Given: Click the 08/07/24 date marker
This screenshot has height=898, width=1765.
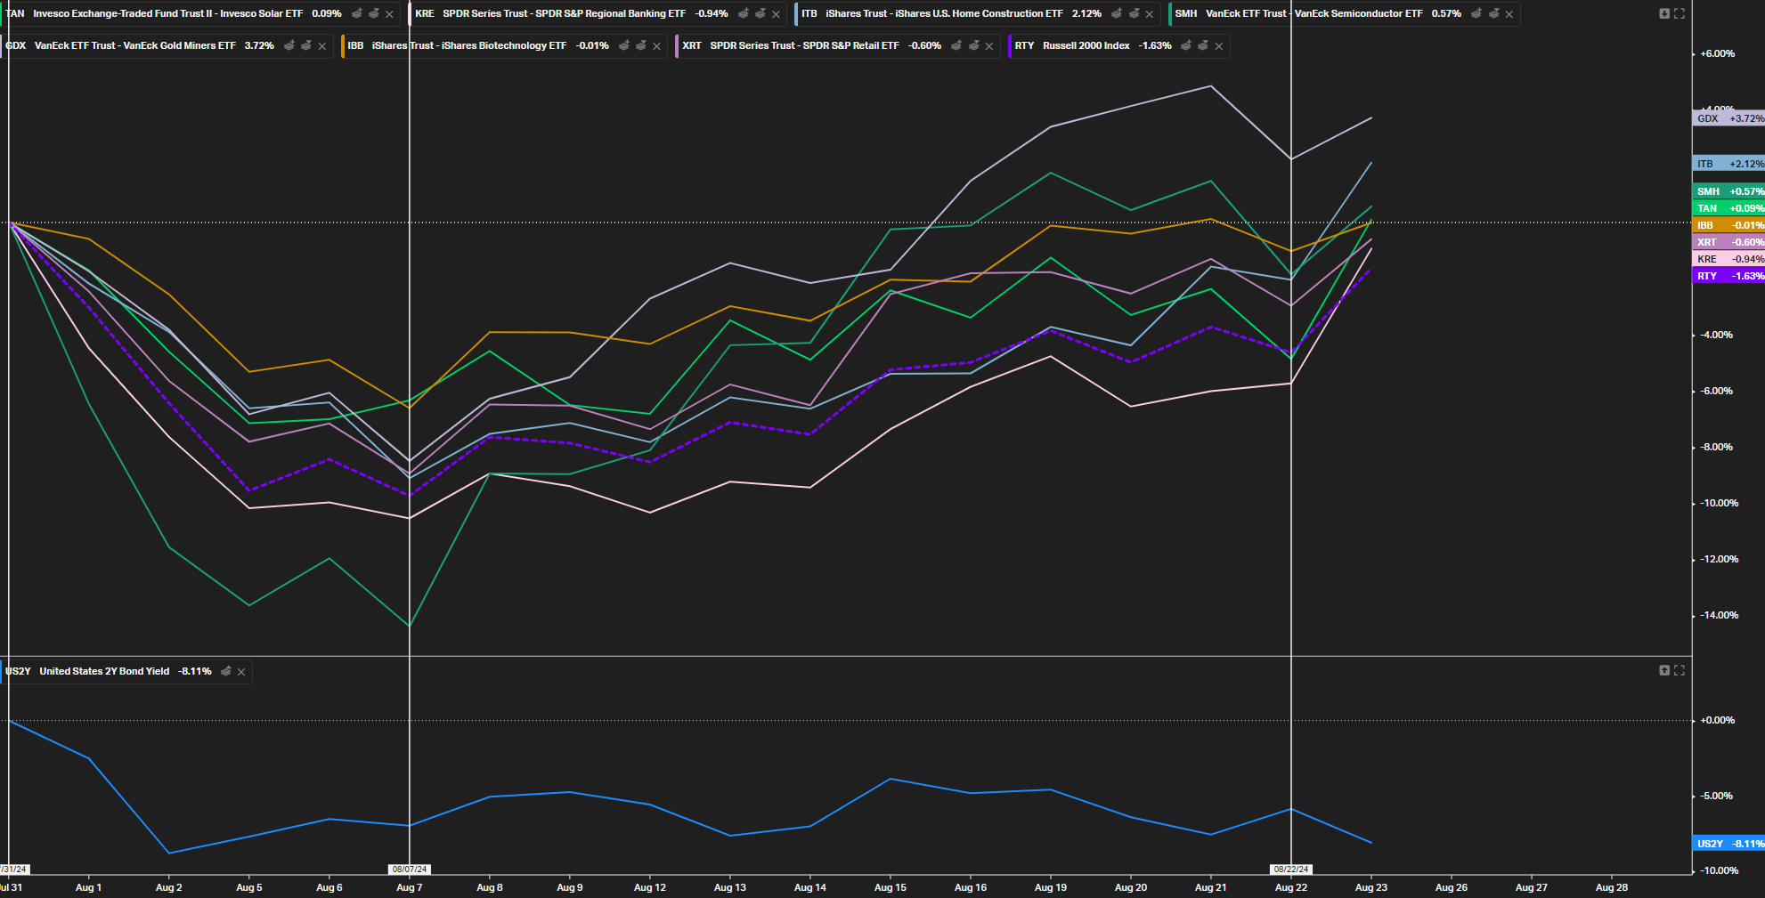Looking at the screenshot, I should click(x=410, y=869).
